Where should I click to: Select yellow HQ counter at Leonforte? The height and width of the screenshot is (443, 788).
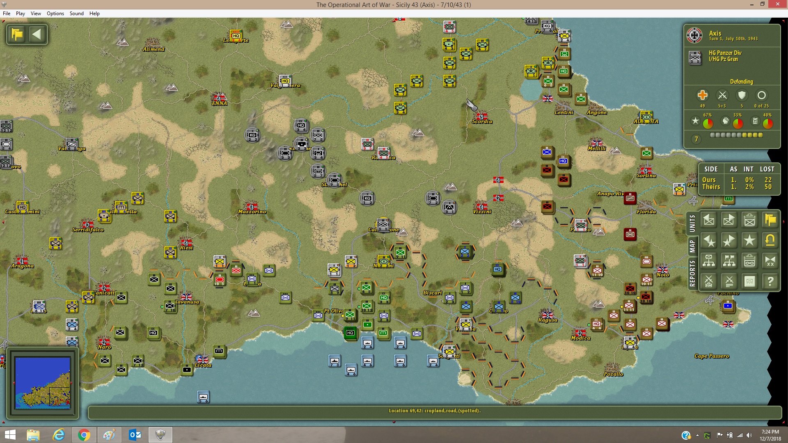pos(236,36)
